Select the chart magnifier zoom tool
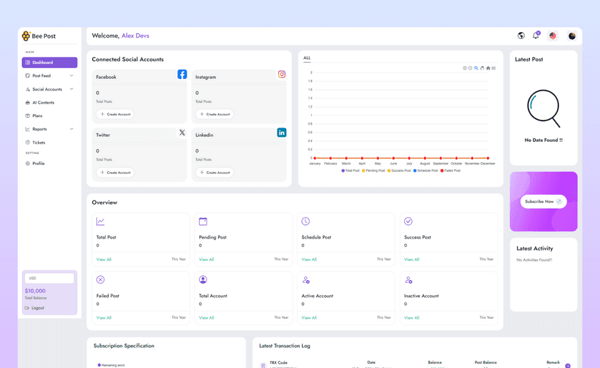The width and height of the screenshot is (600, 368). (477, 68)
